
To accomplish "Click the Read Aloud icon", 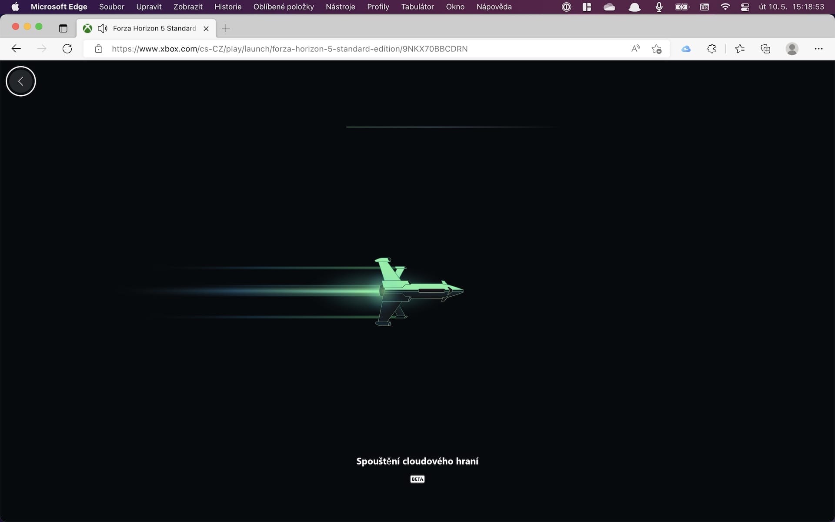I will point(635,49).
